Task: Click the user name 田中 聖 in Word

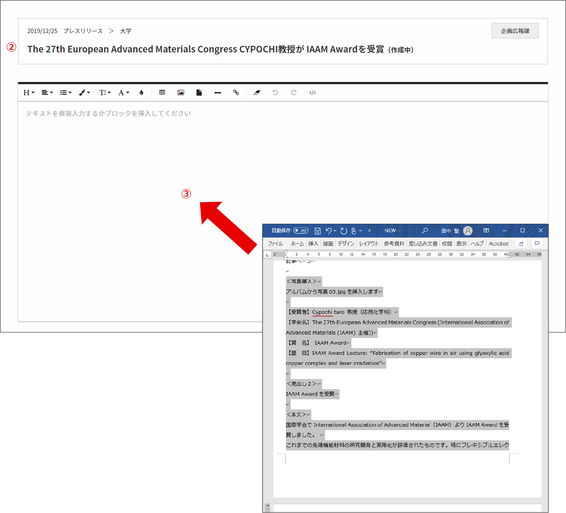Action: pyautogui.click(x=450, y=230)
